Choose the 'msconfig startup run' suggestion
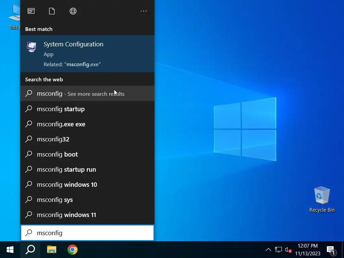 87,169
